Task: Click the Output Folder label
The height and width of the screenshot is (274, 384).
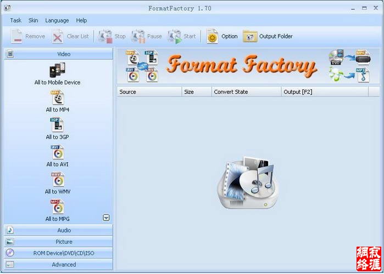Action: click(x=276, y=36)
